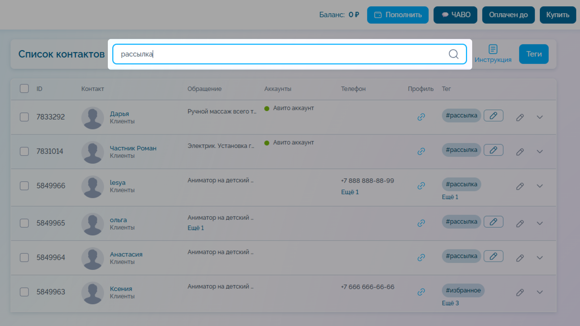Screen dimensions: 580x326
Task: Check the box for contact 7833292
Action: click(24, 117)
